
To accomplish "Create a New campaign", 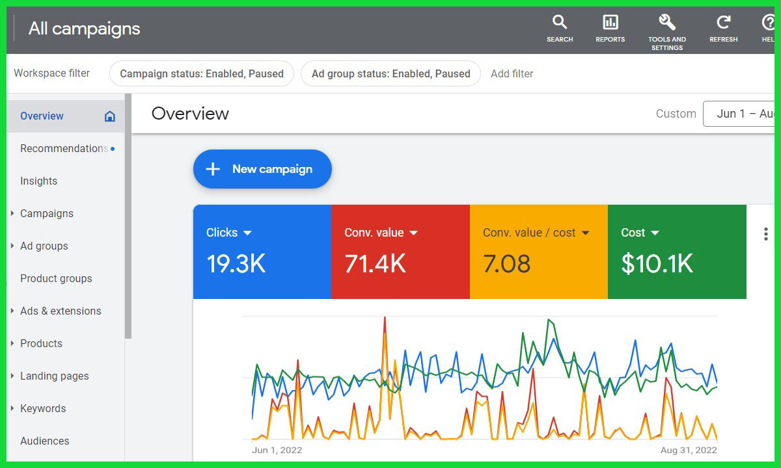I will [x=262, y=169].
